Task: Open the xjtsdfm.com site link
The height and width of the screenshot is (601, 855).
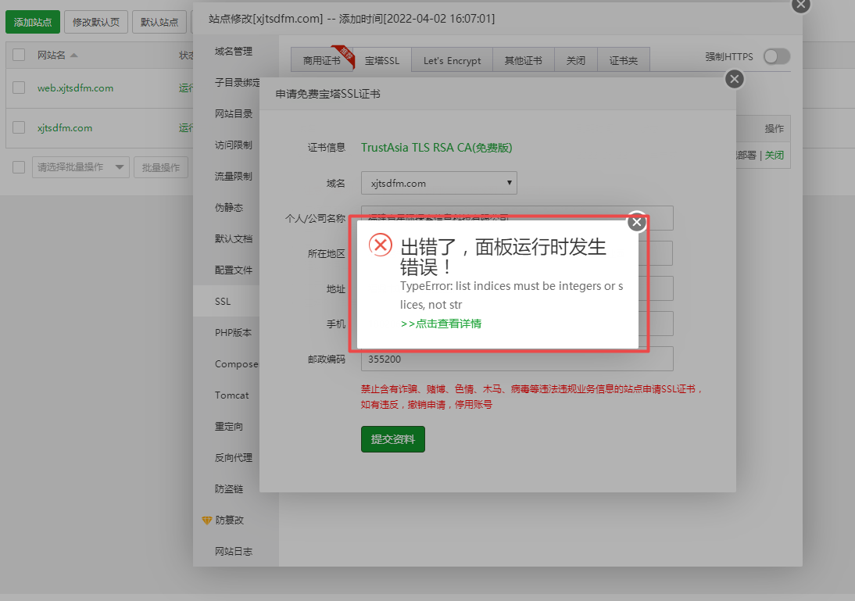Action: (65, 127)
